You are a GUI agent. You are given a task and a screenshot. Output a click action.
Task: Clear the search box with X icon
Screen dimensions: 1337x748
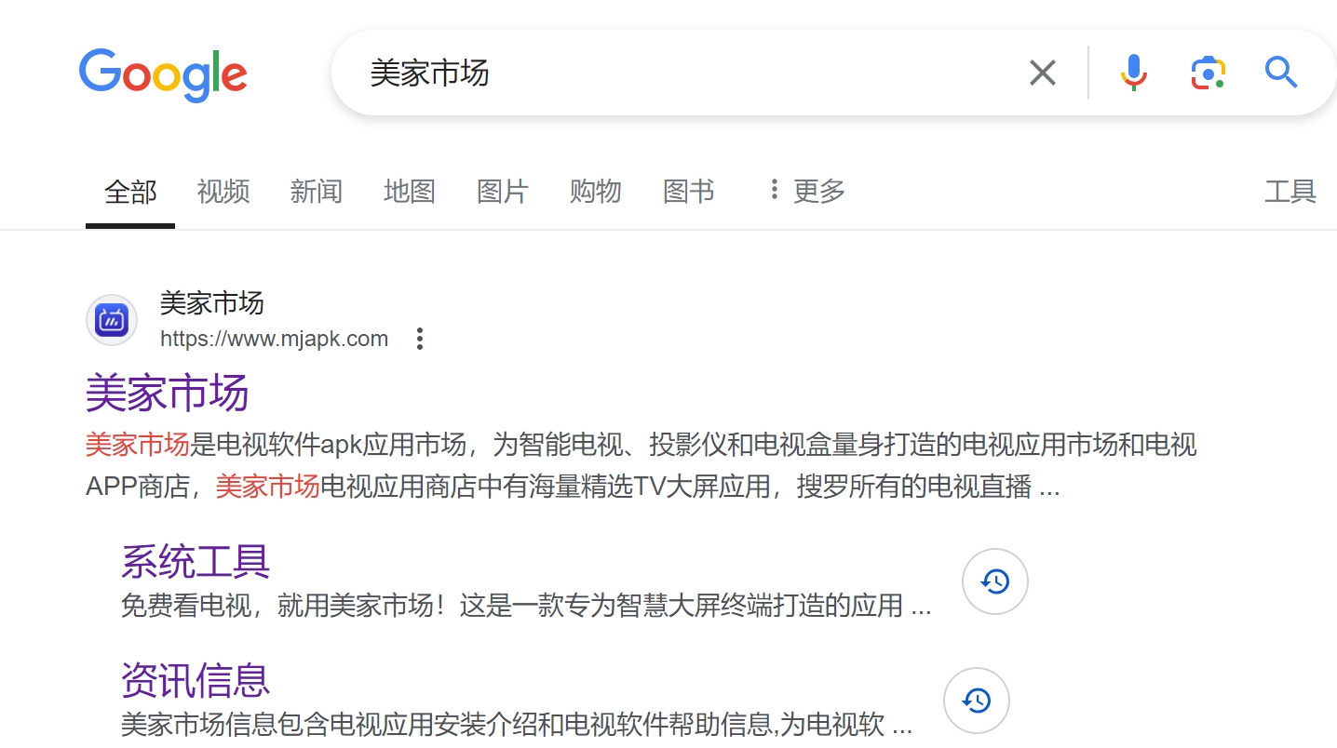[x=1042, y=73]
